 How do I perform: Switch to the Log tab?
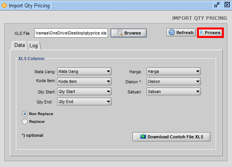click(x=34, y=46)
